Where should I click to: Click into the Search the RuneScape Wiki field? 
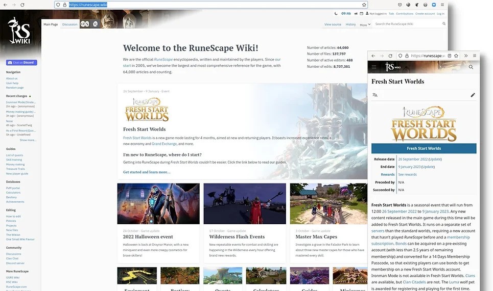click(408, 24)
